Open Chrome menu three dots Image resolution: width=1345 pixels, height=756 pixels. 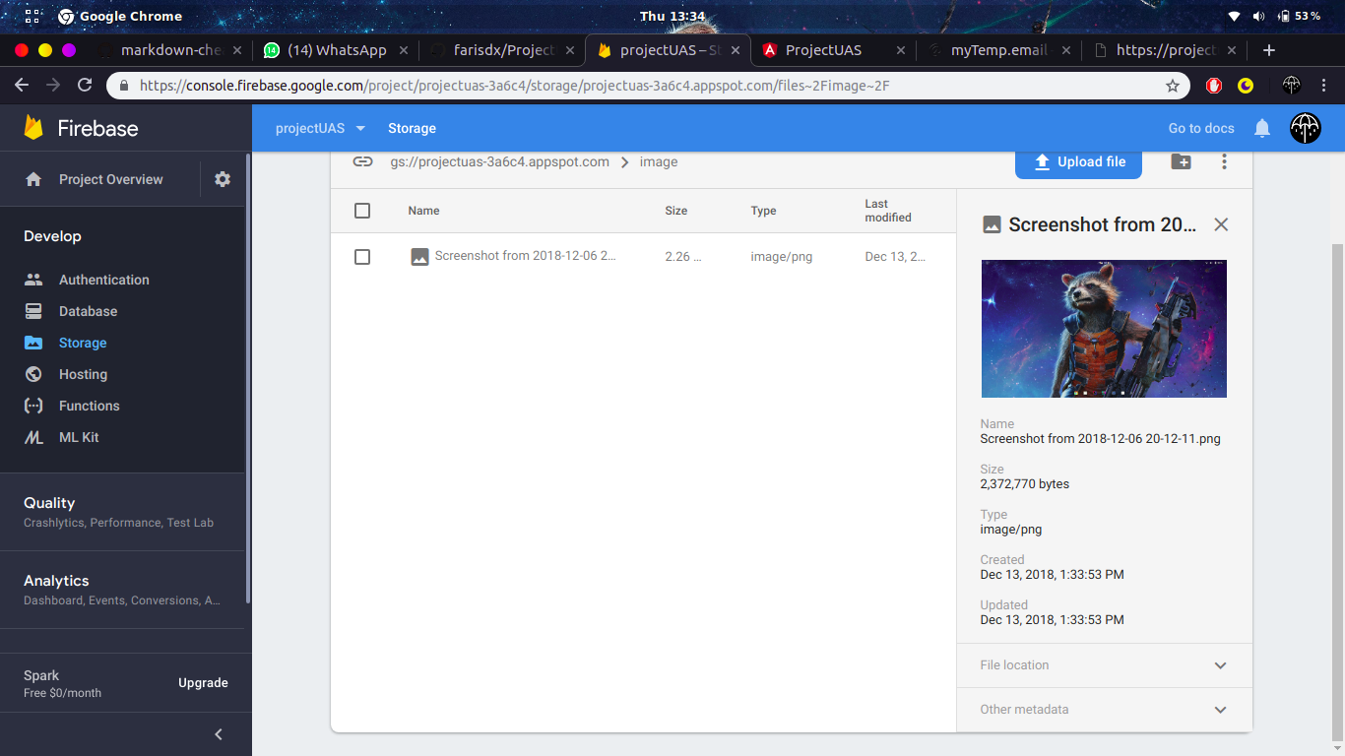[1324, 86]
